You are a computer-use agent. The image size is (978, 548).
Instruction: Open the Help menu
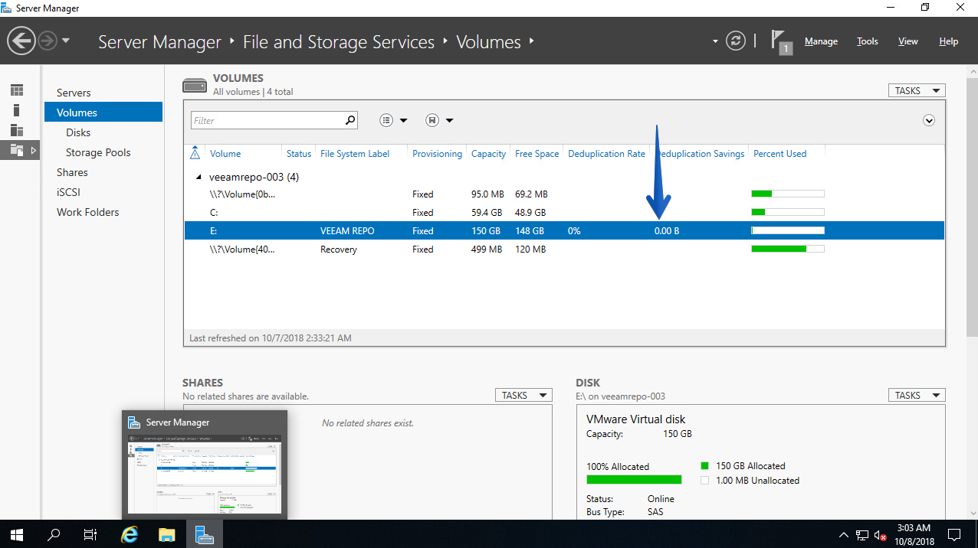[949, 41]
